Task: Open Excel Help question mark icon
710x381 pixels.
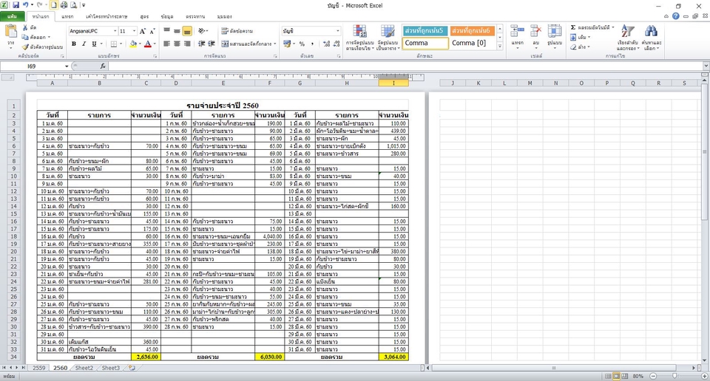Action: pos(675,16)
